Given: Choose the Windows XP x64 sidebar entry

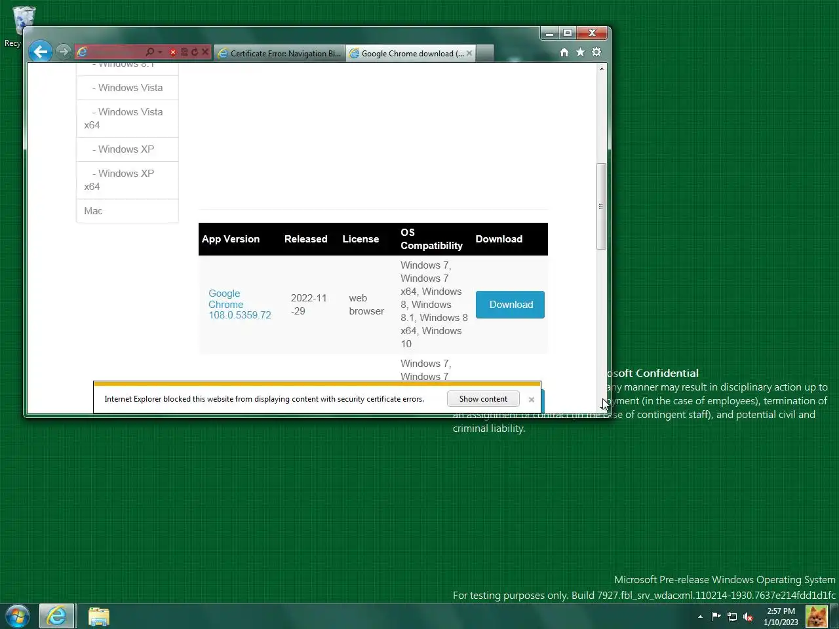Looking at the screenshot, I should tap(127, 180).
